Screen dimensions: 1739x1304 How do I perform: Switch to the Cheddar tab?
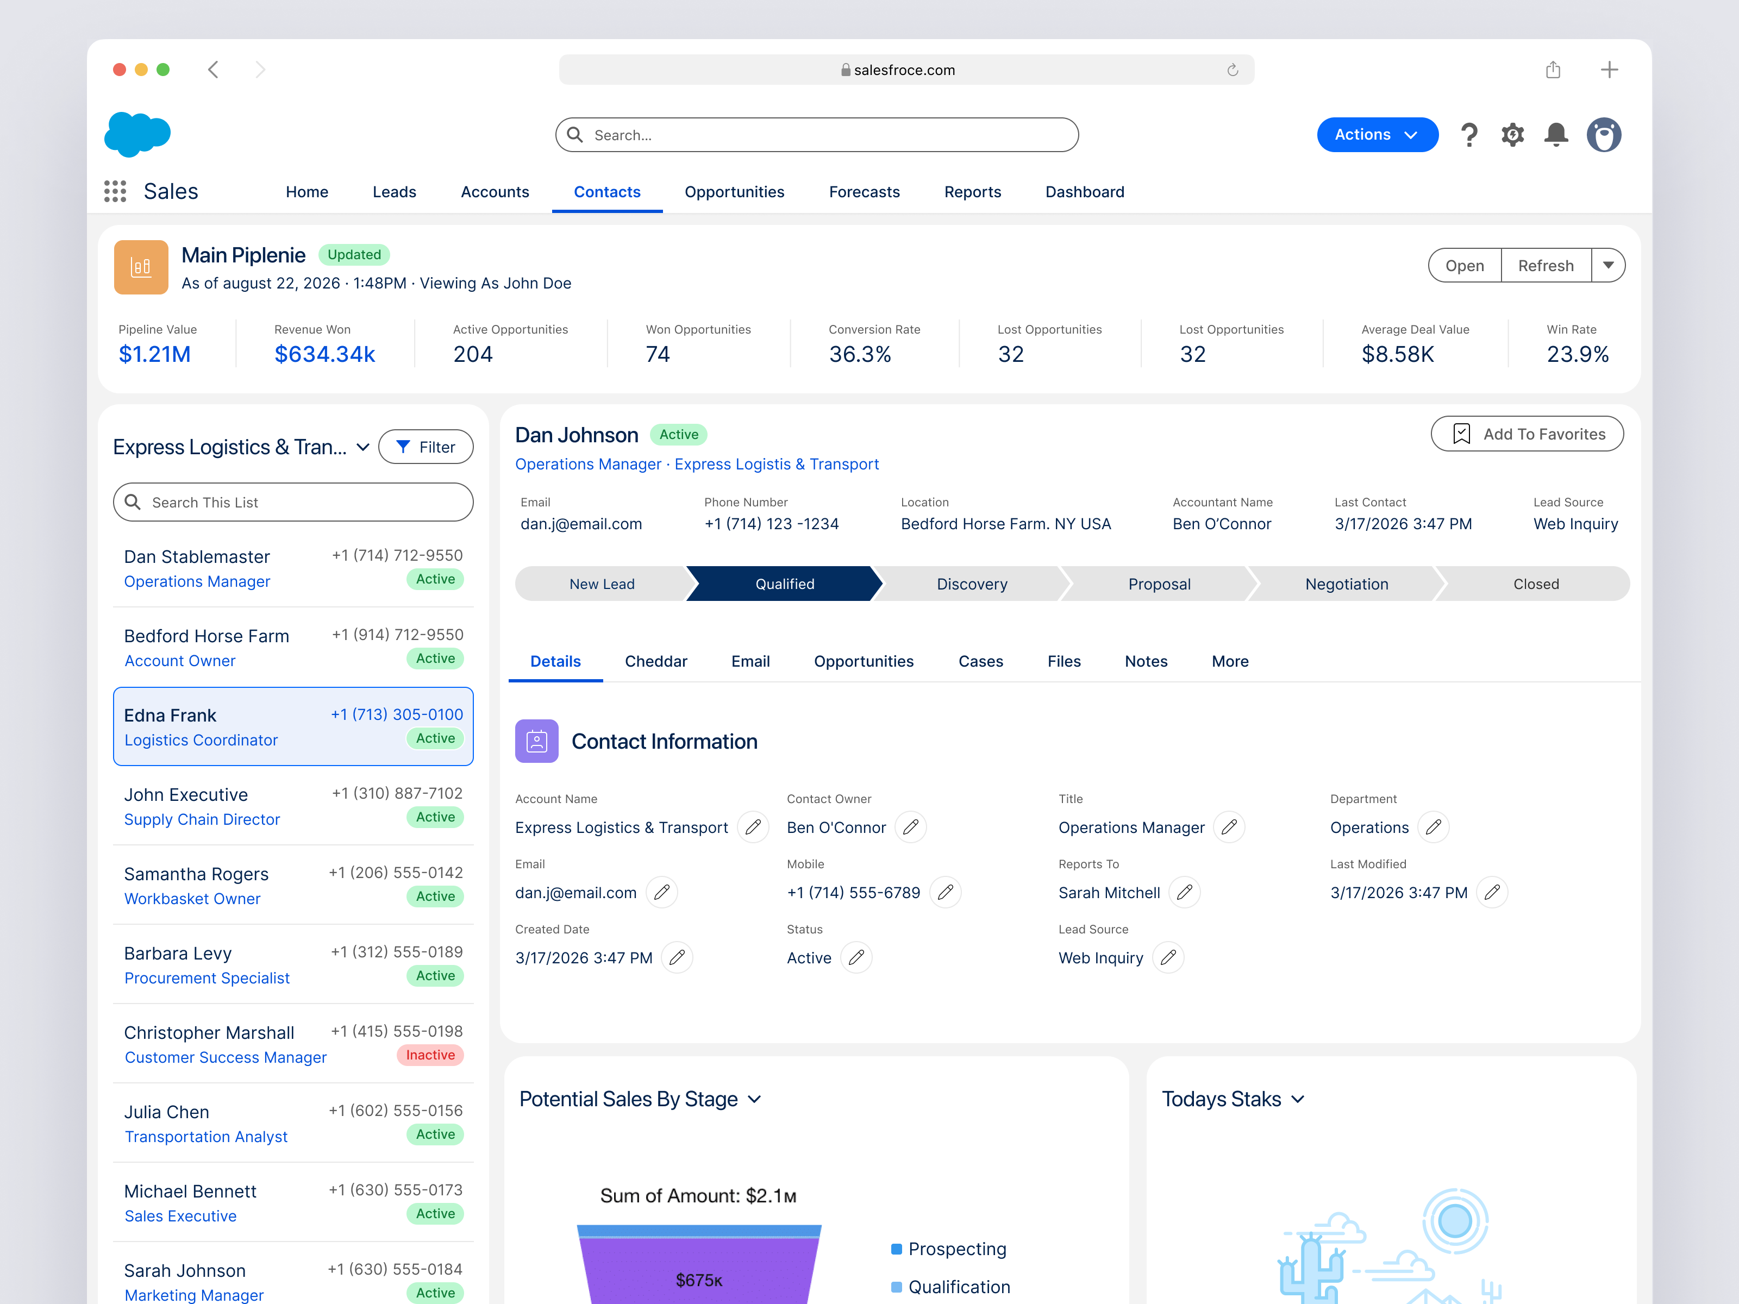point(656,661)
